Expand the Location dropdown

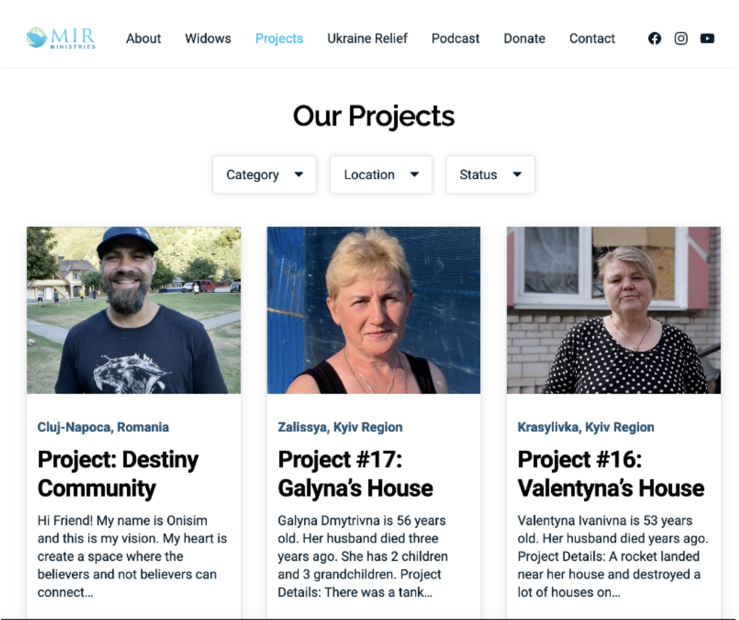coord(381,175)
